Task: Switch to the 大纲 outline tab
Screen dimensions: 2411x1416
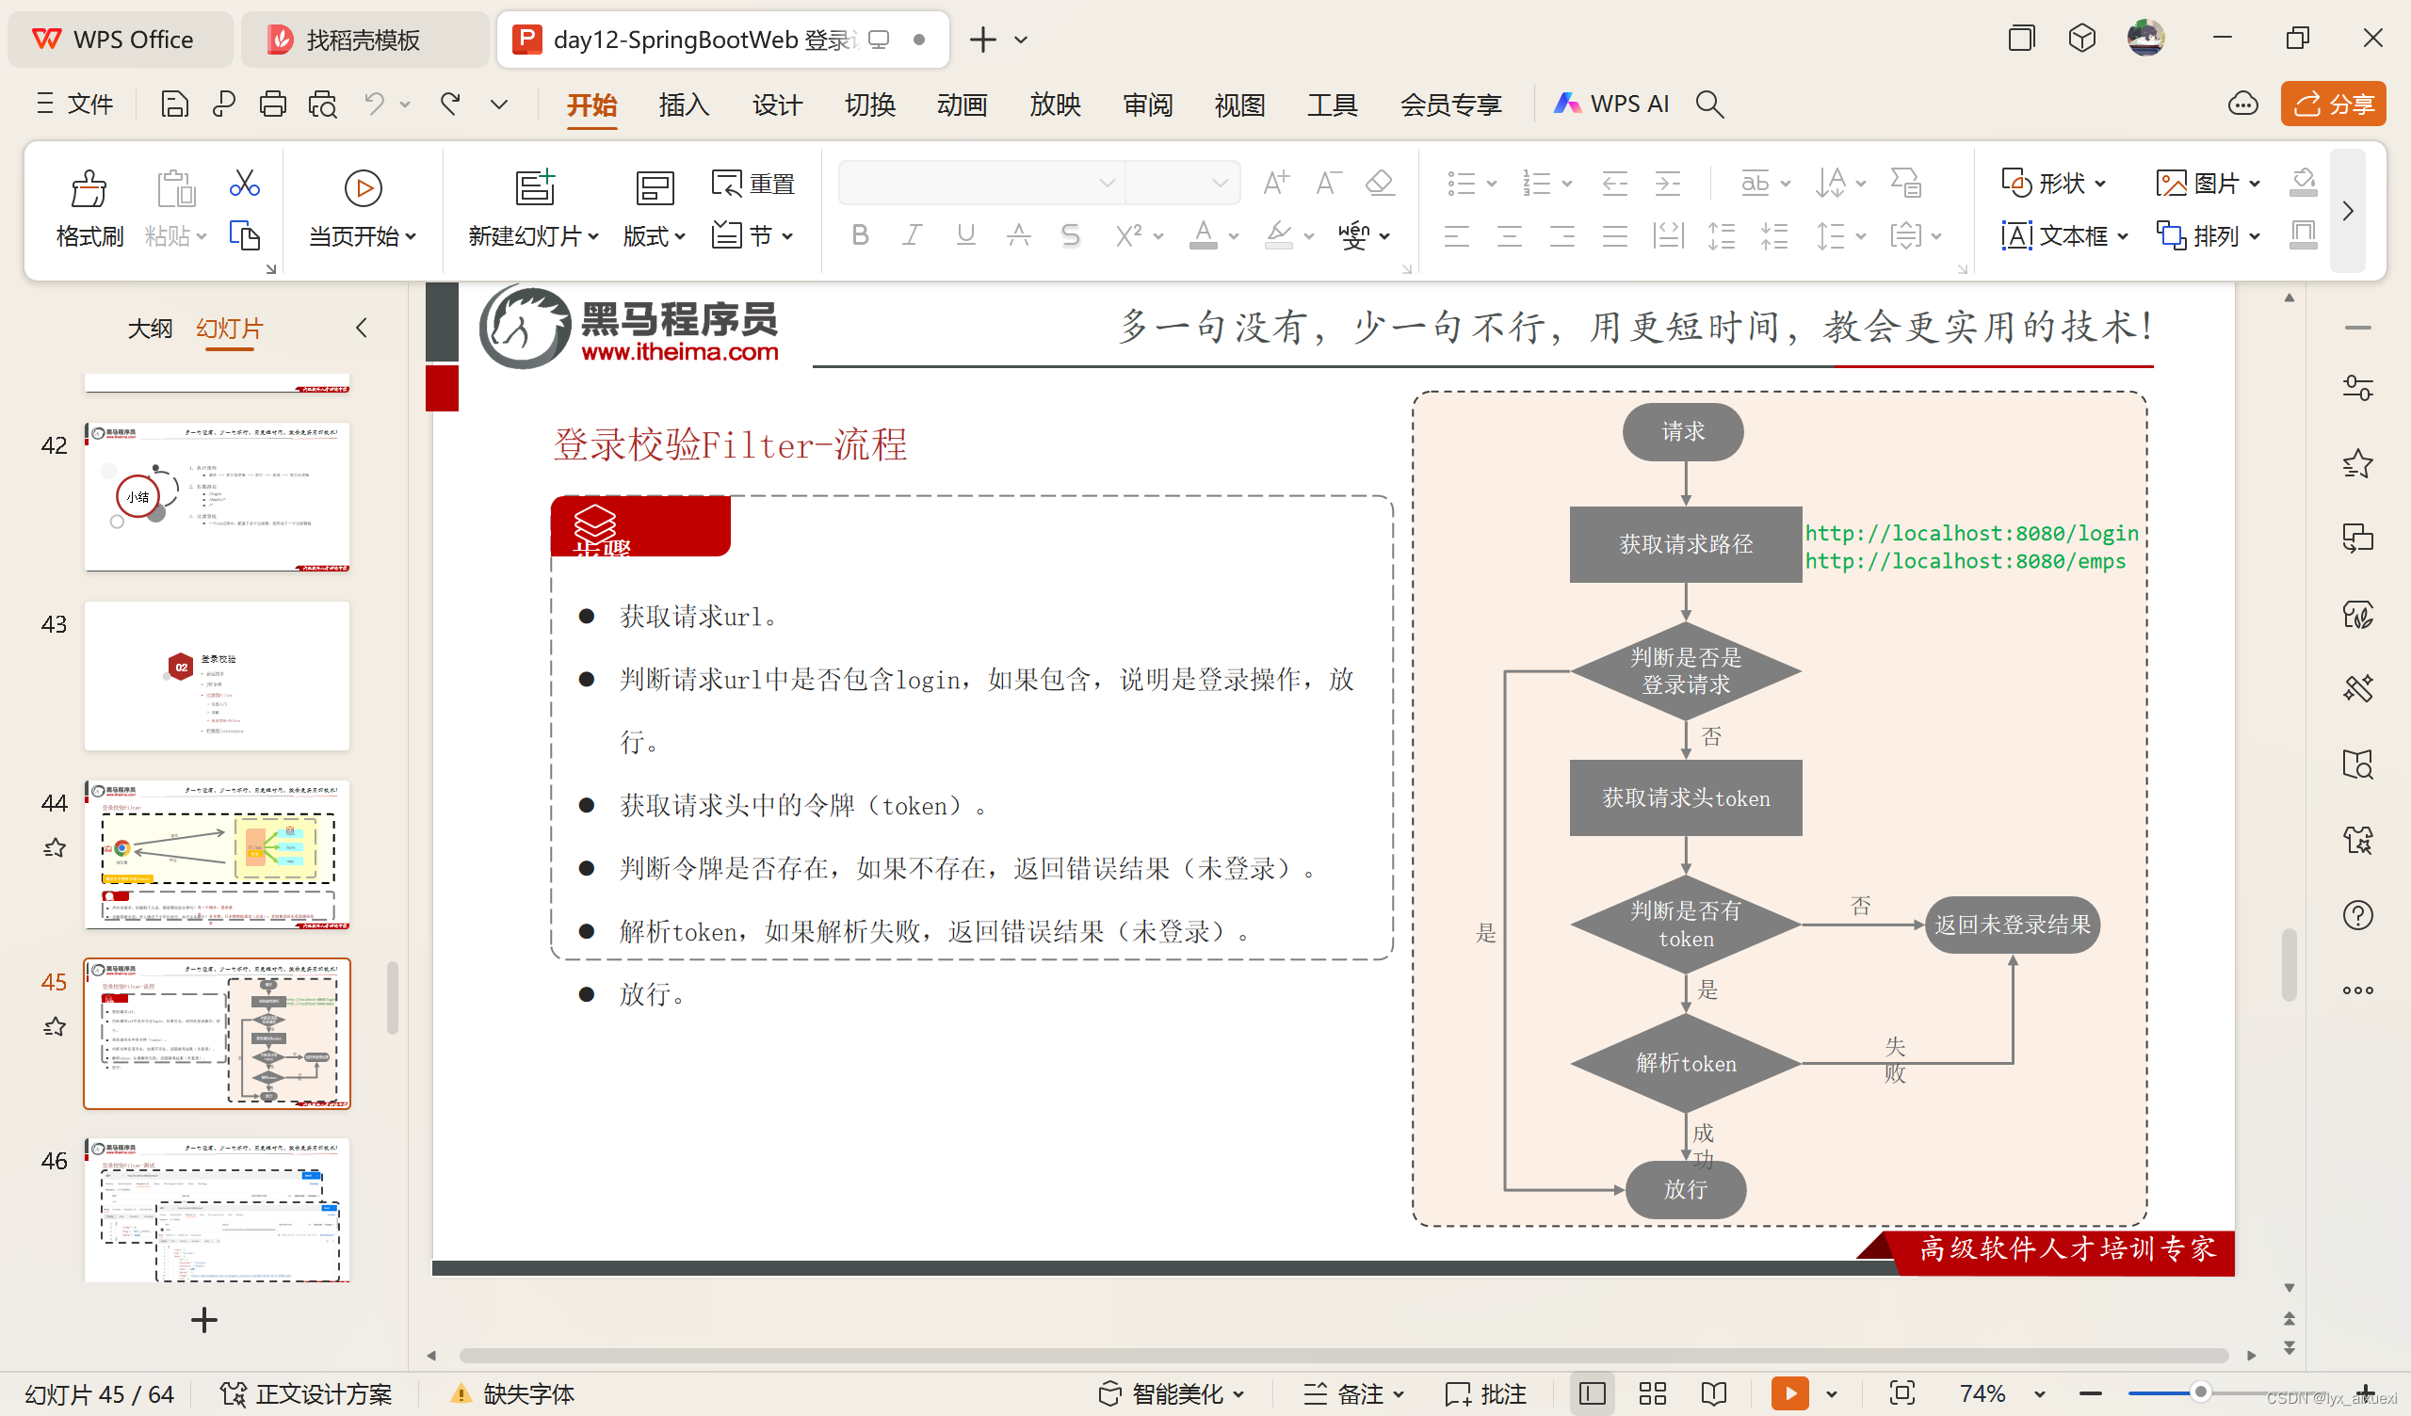Action: point(150,329)
